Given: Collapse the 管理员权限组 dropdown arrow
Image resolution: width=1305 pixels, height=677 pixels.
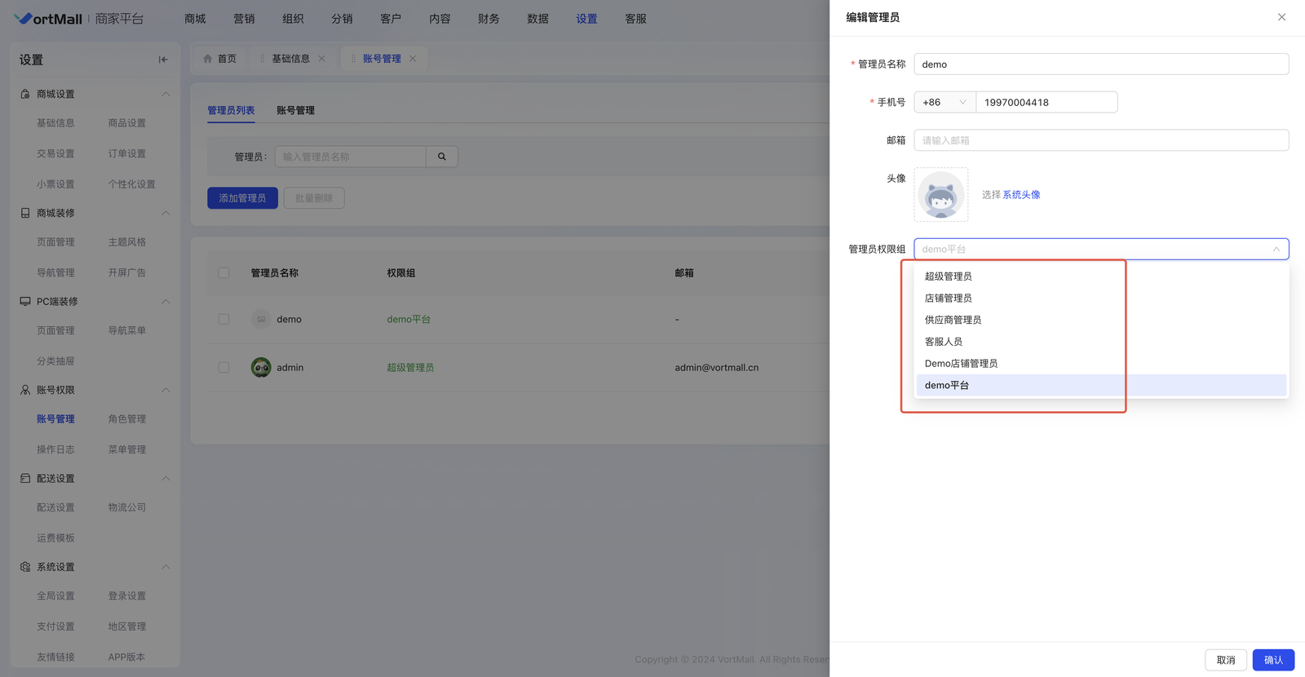Looking at the screenshot, I should point(1276,250).
